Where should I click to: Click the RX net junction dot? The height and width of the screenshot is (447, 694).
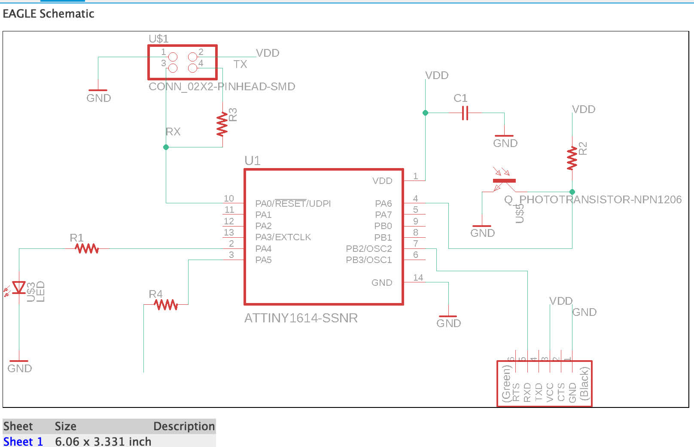pyautogui.click(x=166, y=147)
